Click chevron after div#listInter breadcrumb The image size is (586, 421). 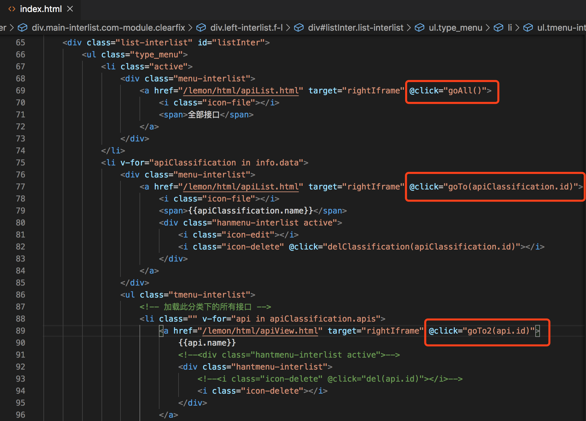(x=409, y=28)
